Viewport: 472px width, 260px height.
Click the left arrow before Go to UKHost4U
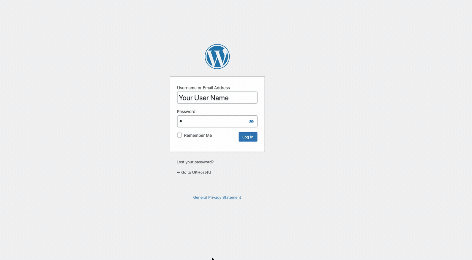(x=178, y=172)
